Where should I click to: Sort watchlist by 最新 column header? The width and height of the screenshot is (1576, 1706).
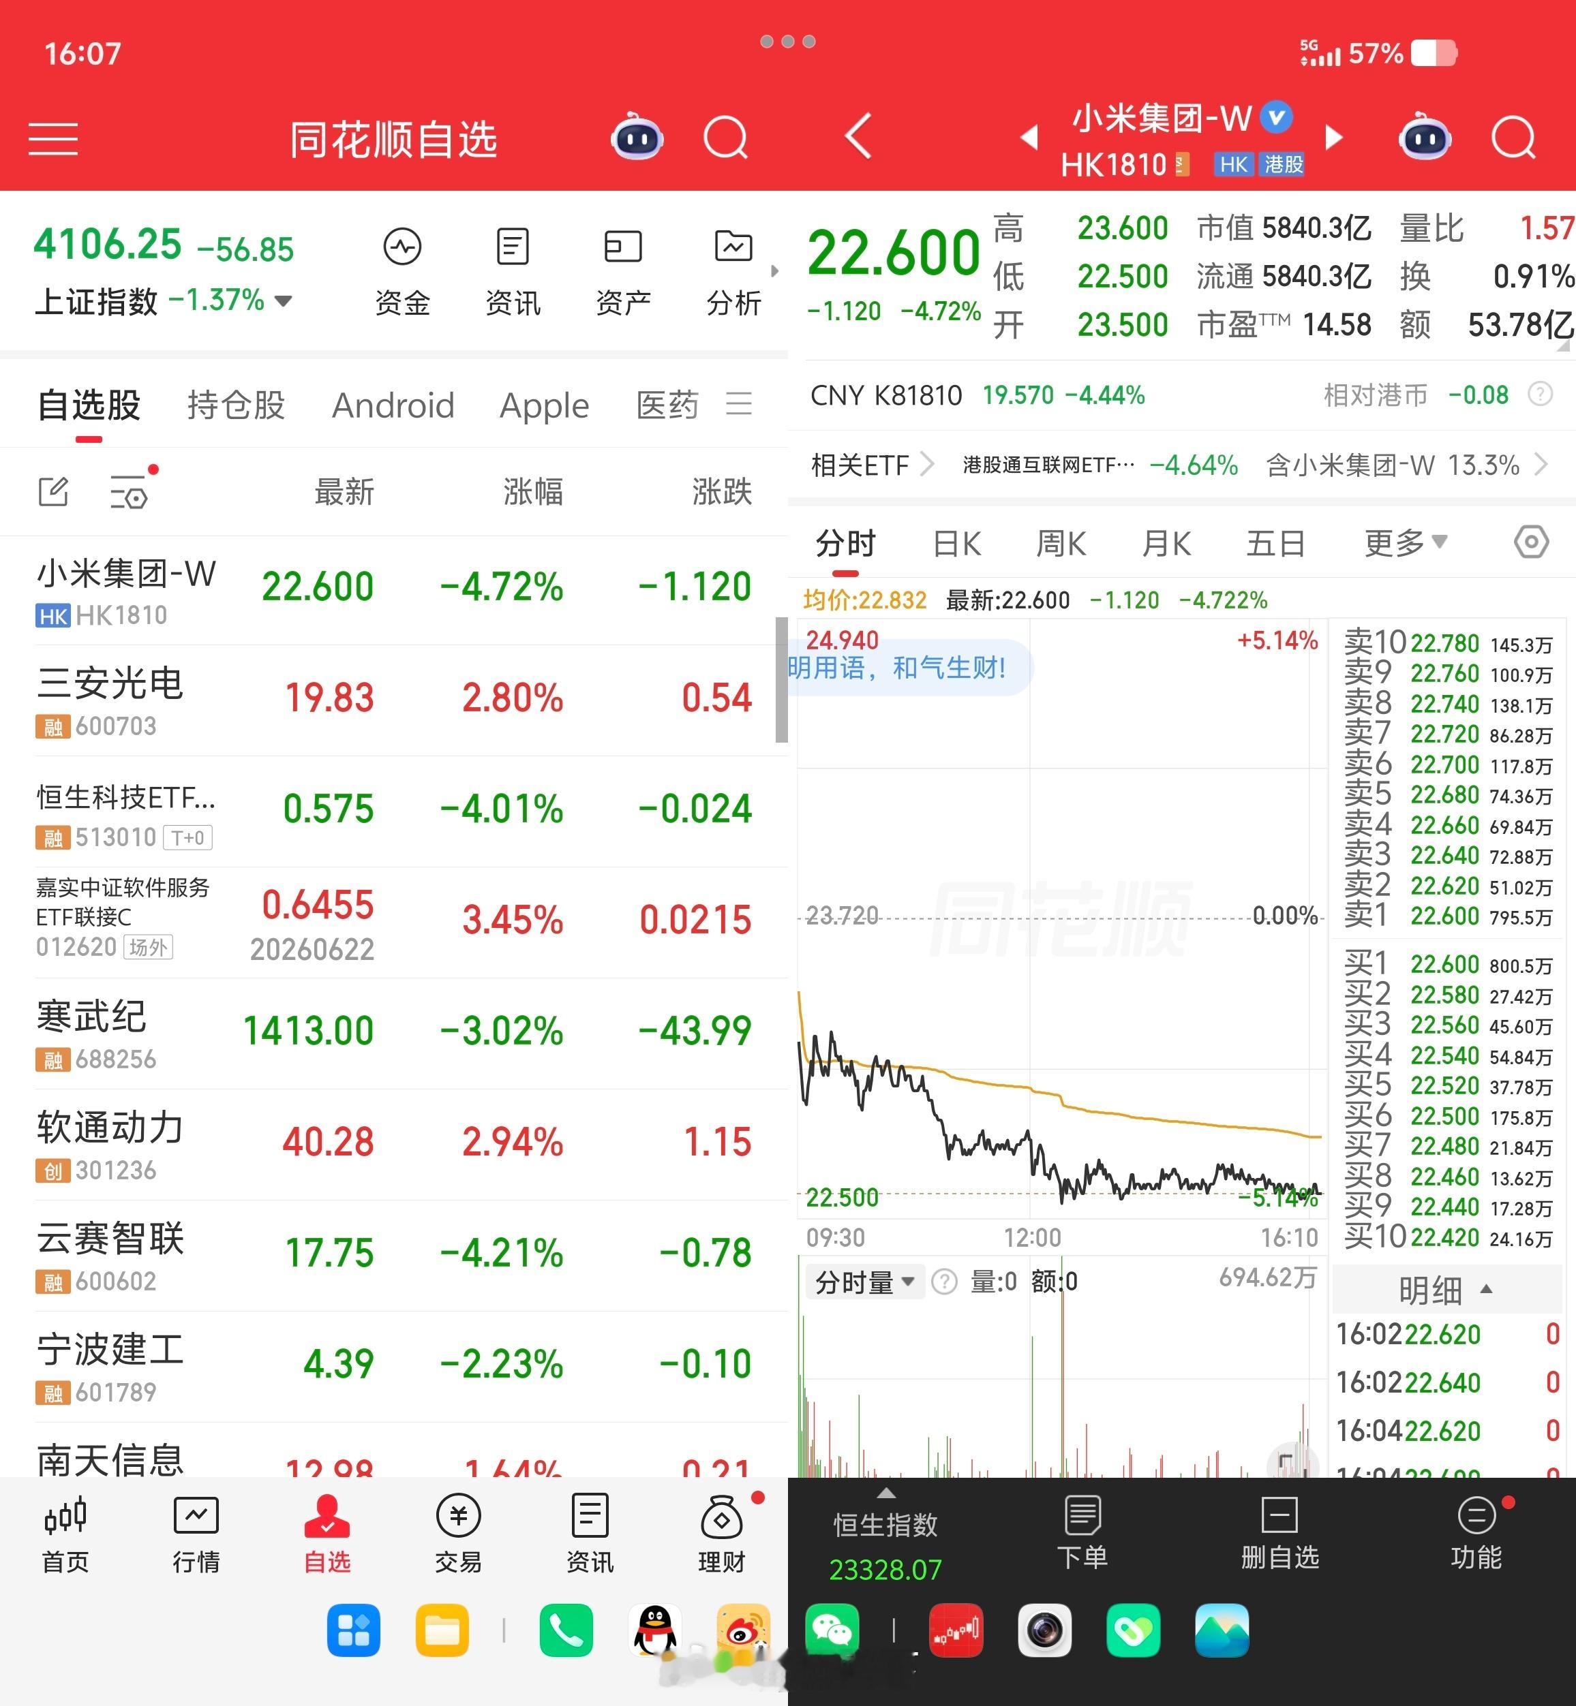tap(344, 492)
